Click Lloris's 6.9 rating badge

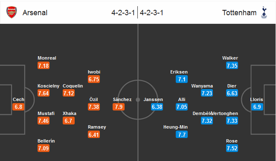[257, 107]
